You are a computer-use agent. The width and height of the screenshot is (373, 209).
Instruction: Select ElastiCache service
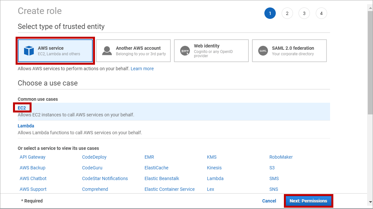pos(156,168)
